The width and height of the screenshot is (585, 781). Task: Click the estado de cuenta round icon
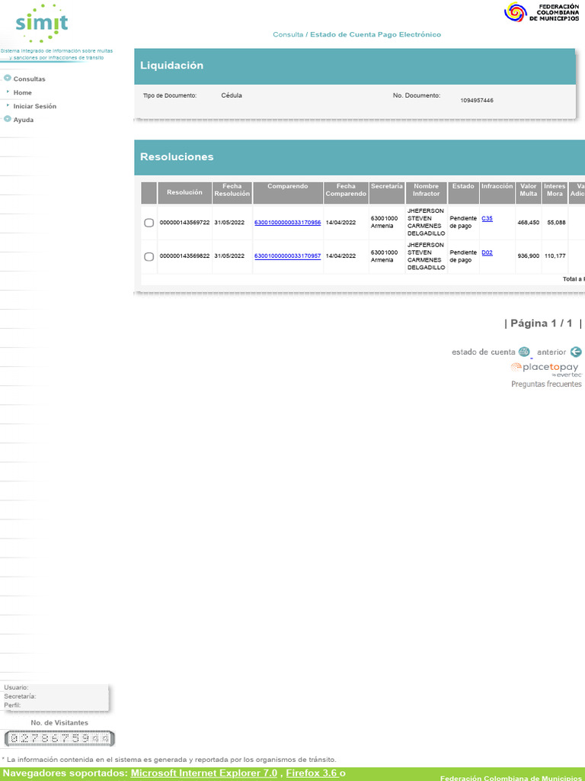click(524, 352)
